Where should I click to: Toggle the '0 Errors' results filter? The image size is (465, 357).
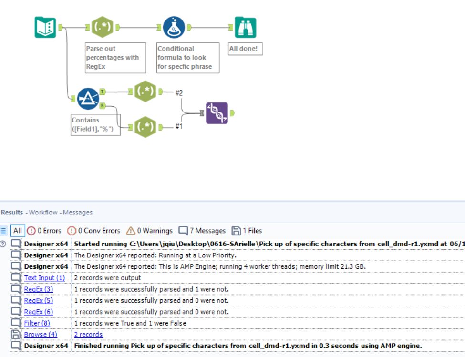click(x=44, y=231)
